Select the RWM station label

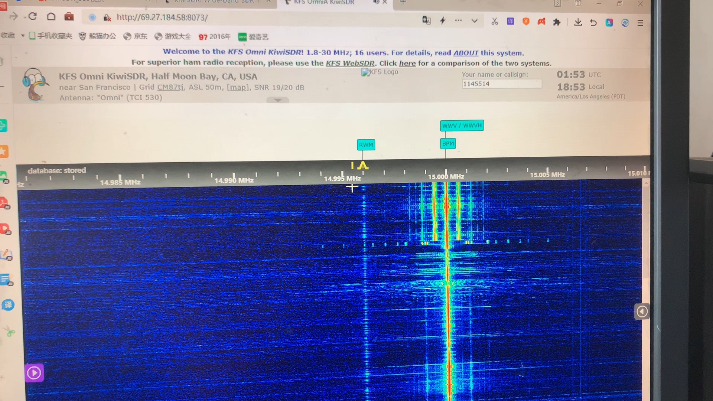click(x=366, y=145)
